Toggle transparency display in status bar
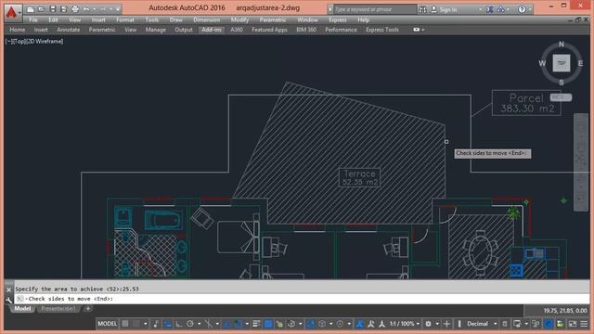 pyautogui.click(x=268, y=324)
